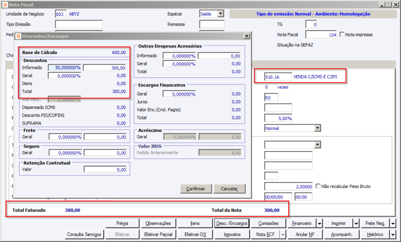This screenshot has width=401, height=242.
Task: Click the Efetivar OS button
Action: point(195,234)
